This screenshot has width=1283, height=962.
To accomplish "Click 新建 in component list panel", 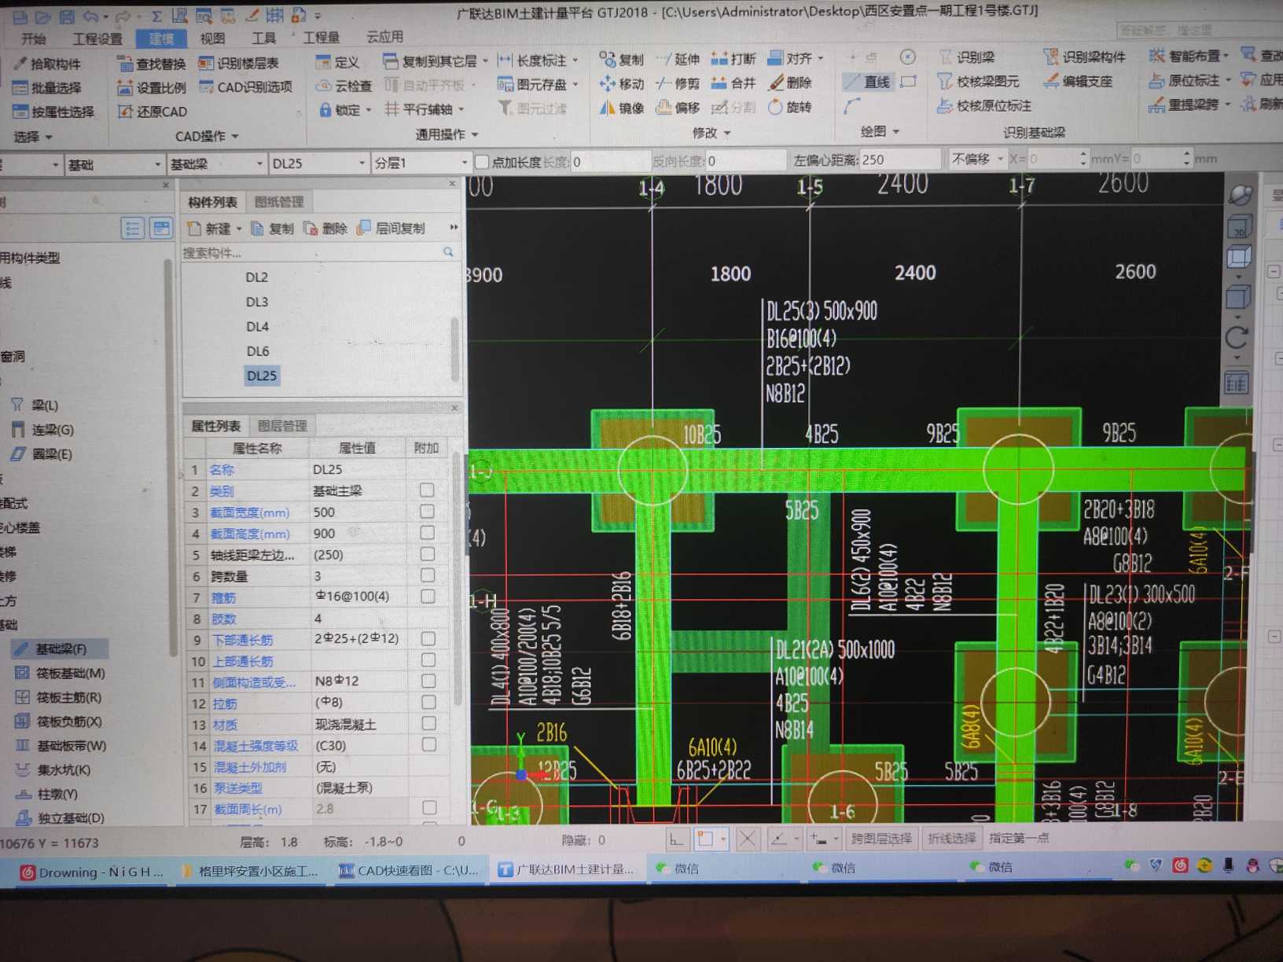I will click(214, 229).
